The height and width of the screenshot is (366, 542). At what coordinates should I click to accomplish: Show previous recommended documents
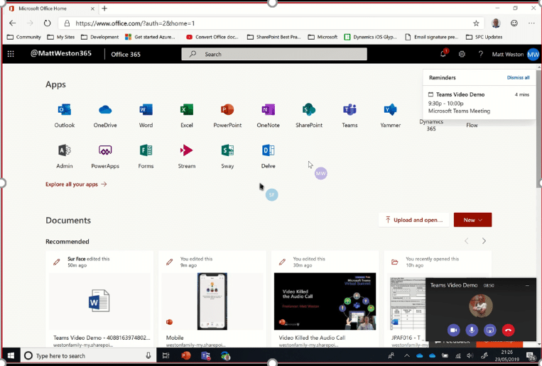[466, 241]
